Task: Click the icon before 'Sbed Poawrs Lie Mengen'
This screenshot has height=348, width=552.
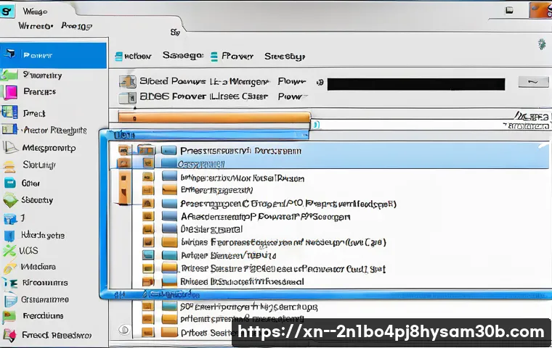Action: tap(127, 82)
